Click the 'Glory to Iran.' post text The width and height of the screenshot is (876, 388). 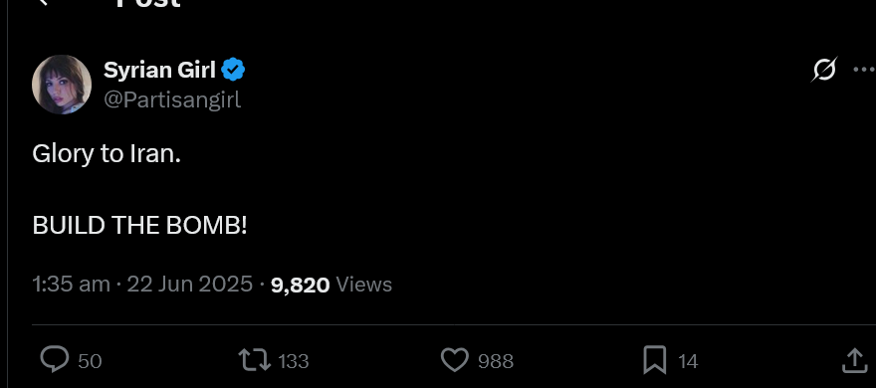pyautogui.click(x=107, y=154)
